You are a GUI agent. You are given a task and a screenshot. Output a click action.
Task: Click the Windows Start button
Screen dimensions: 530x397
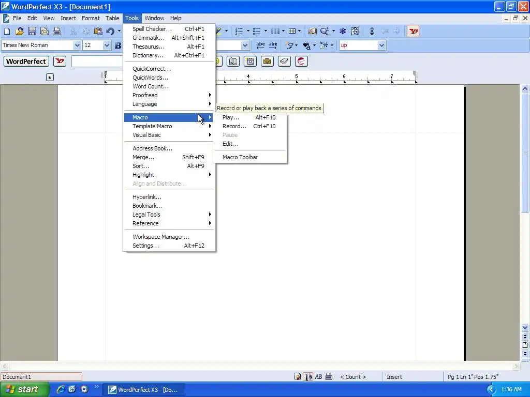tap(25, 390)
